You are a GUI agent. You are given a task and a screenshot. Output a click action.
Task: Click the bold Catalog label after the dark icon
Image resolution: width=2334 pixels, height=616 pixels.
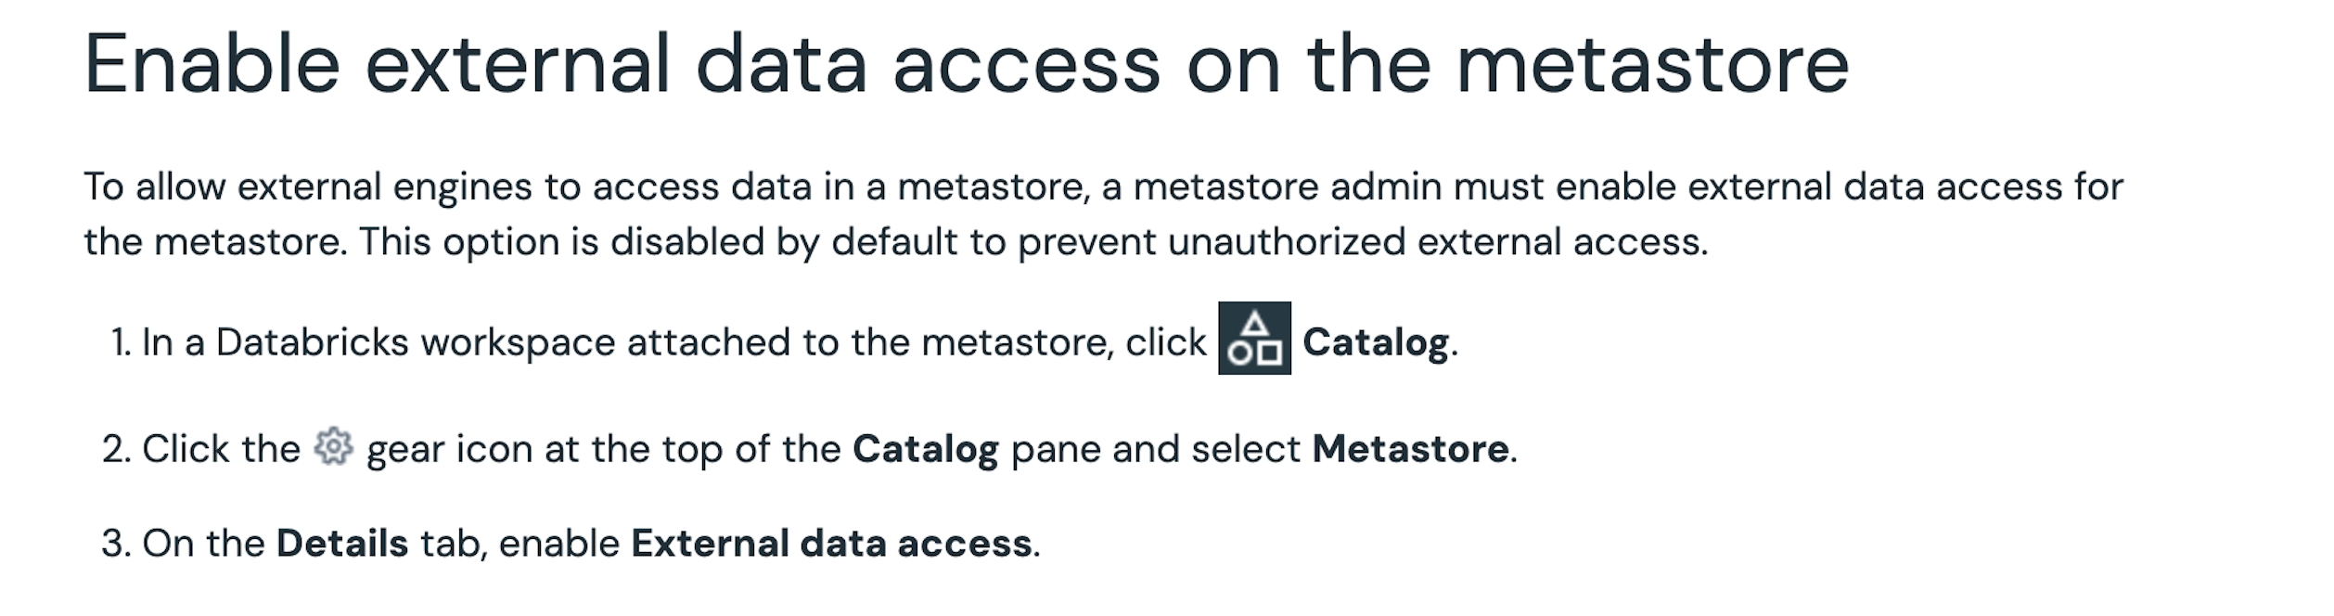(x=1375, y=342)
